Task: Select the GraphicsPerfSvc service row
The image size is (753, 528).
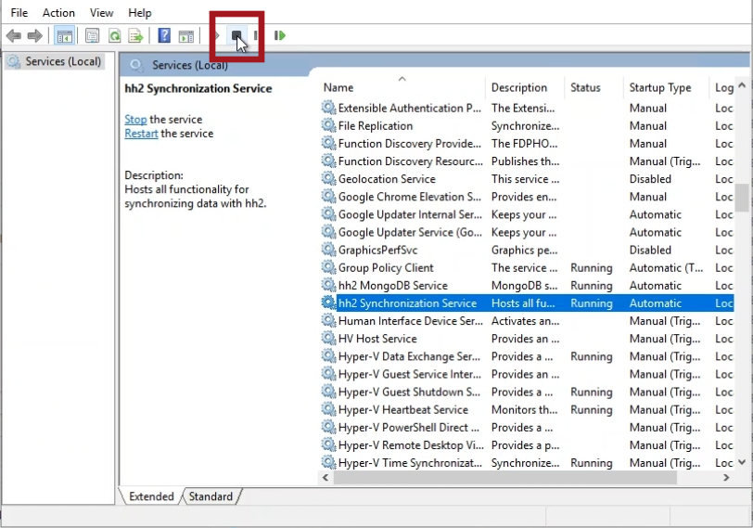Action: coord(527,251)
